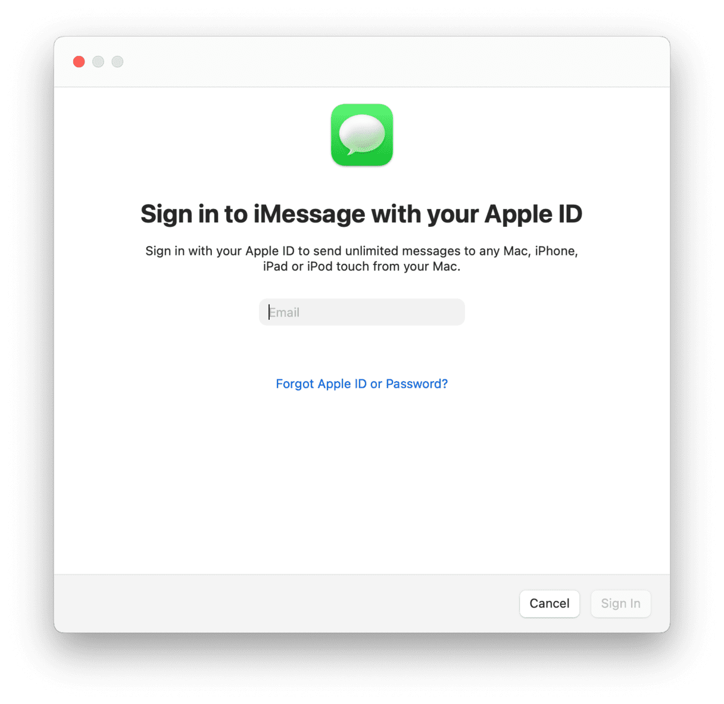Click the iPad or iPod touch text line
This screenshot has height=704, width=724.
click(x=362, y=266)
